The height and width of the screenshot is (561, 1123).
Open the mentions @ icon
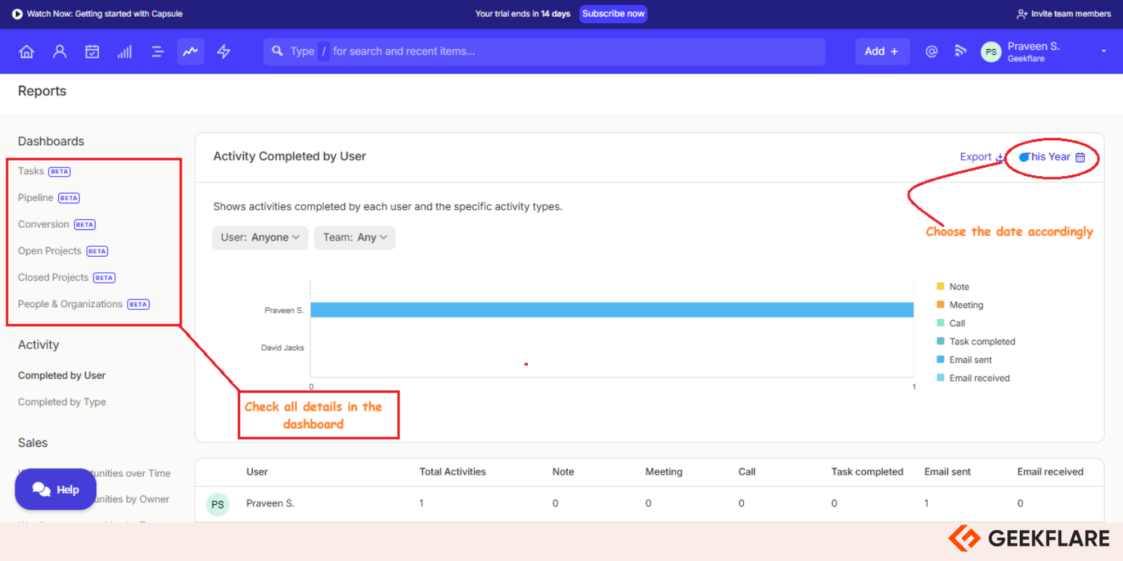[931, 51]
